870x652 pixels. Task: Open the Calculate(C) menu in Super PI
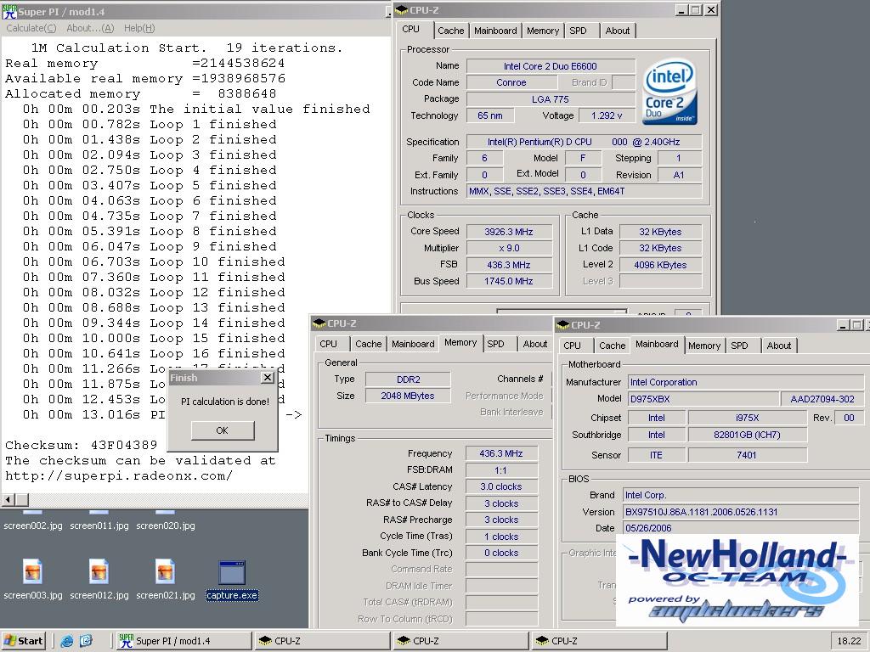[31, 28]
